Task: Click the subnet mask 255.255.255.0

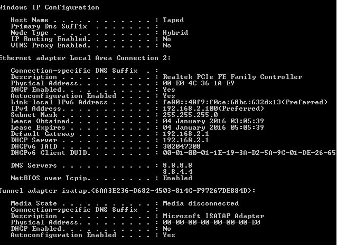Action: pos(190,115)
